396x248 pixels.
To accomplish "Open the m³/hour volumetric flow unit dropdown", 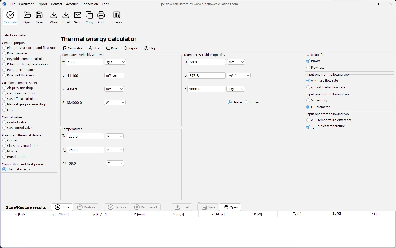I will click(x=114, y=76).
